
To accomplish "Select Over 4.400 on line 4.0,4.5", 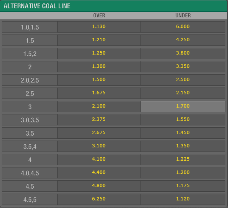I will pyautogui.click(x=99, y=173).
